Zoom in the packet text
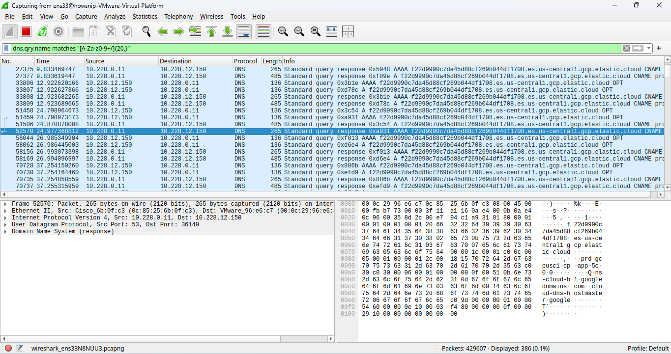Image resolution: width=671 pixels, height=354 pixels. [x=283, y=31]
